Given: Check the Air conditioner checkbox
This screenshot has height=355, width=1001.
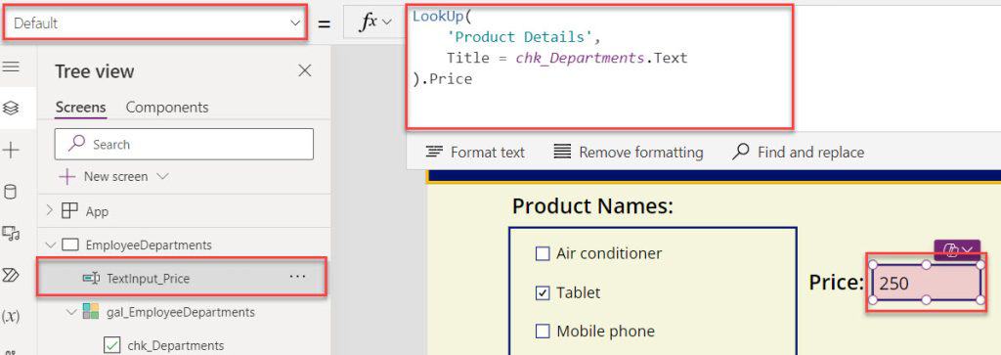Looking at the screenshot, I should (542, 254).
